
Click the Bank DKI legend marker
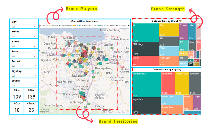point(40,26)
